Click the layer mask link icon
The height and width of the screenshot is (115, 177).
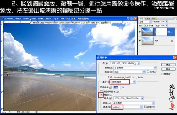tap(154, 32)
